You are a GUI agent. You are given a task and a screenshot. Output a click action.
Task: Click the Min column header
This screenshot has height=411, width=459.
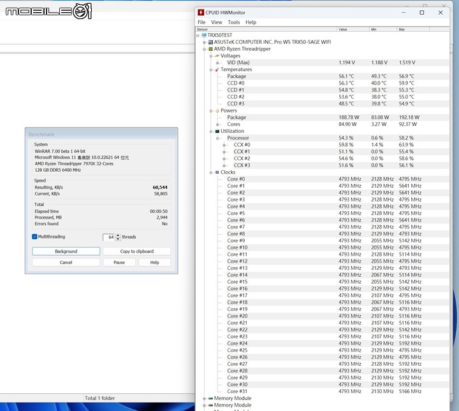pos(383,29)
